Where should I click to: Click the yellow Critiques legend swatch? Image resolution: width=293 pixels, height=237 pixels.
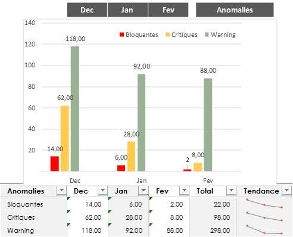click(168, 35)
